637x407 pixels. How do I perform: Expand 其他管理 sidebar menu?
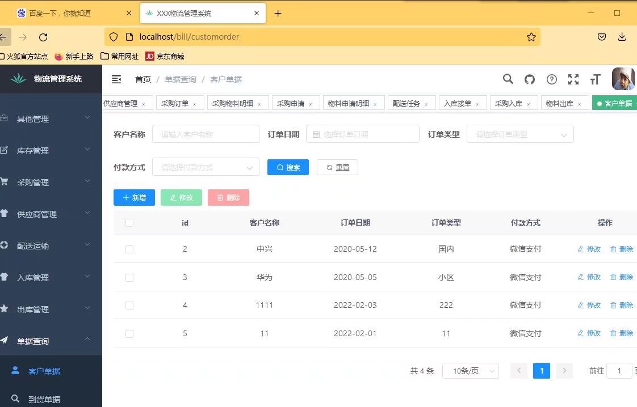coord(51,118)
